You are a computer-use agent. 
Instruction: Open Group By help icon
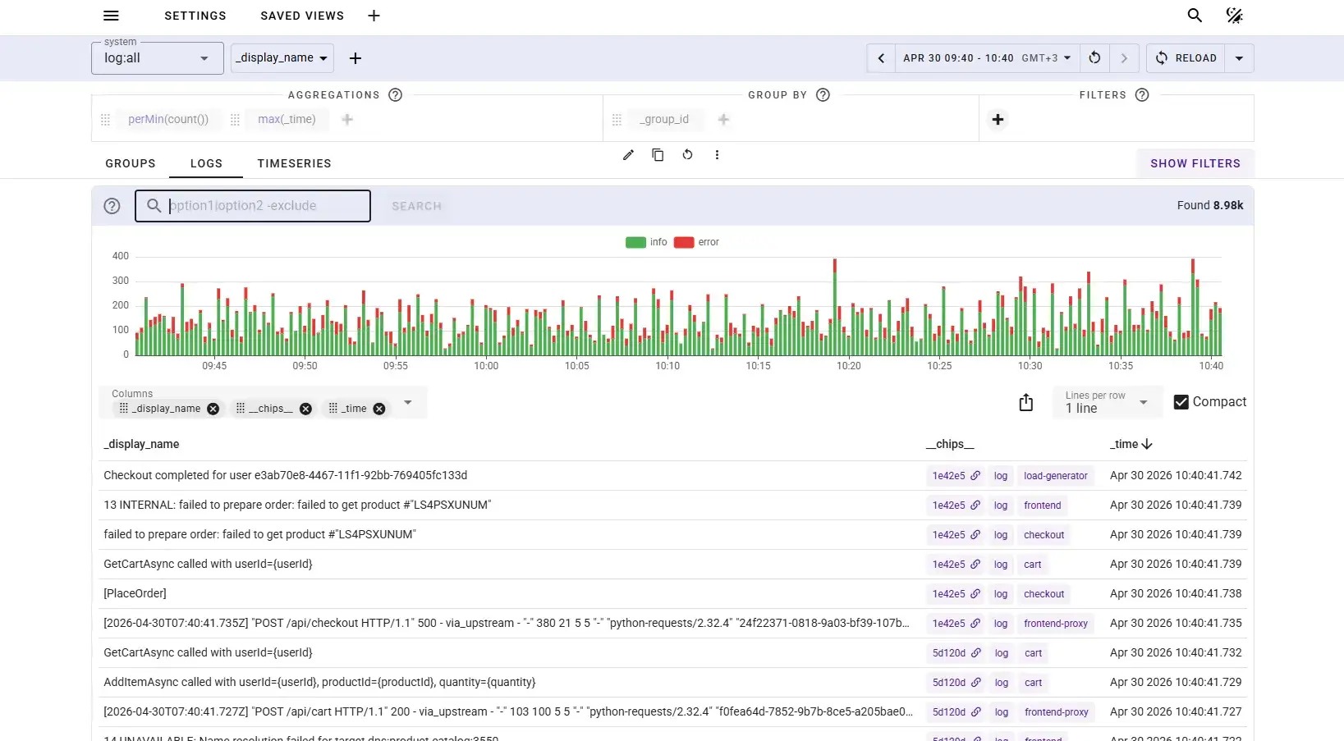click(x=823, y=95)
